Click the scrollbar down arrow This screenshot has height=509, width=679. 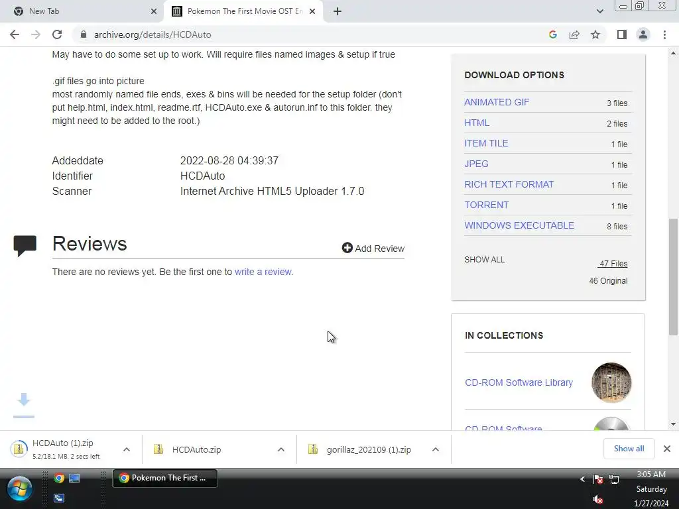[x=673, y=424]
